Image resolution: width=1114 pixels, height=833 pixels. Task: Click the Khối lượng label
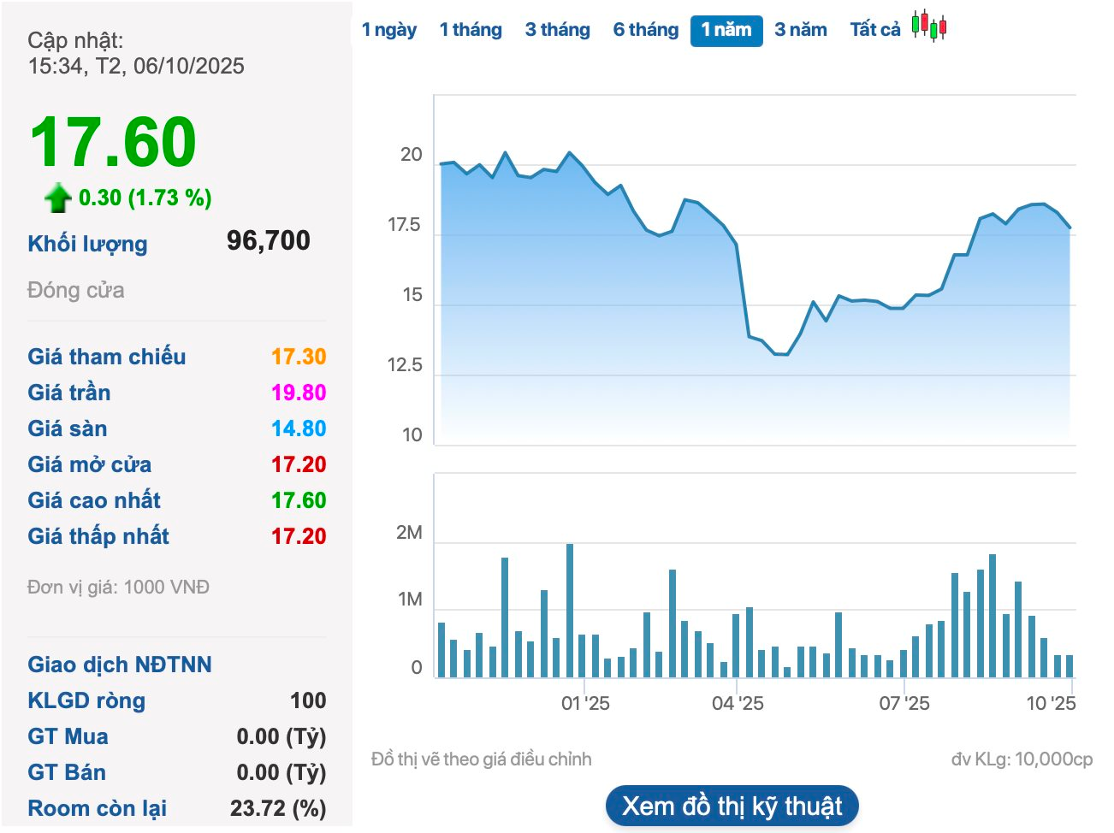point(87,244)
